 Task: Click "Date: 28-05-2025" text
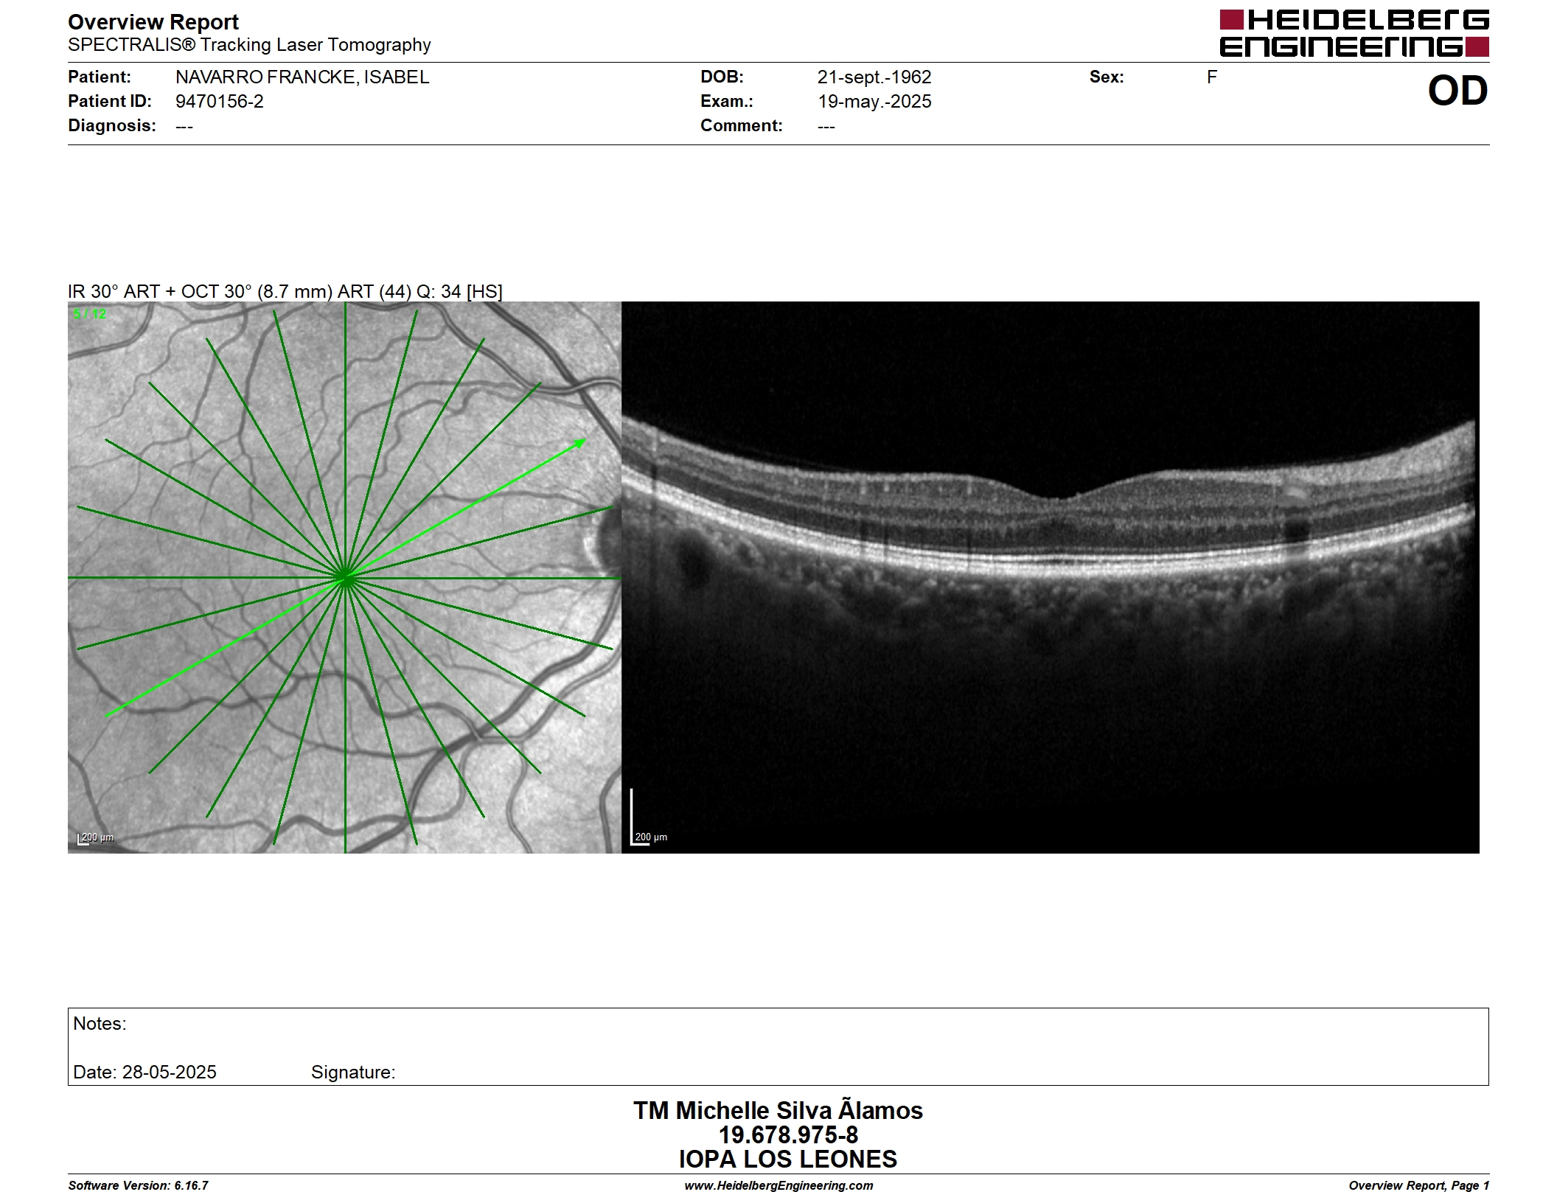[144, 1073]
